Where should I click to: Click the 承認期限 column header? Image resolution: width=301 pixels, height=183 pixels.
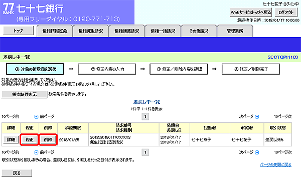point(73,128)
